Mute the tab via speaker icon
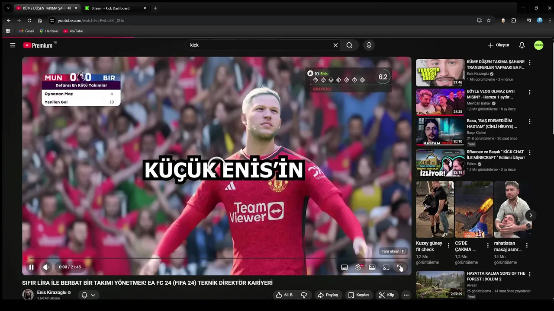Screen dimensions: 554x311 pyautogui.click(x=69, y=8)
